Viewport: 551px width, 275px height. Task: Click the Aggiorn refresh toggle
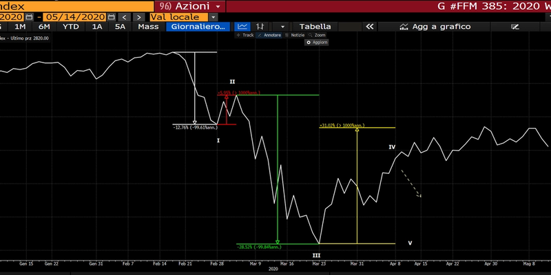[x=317, y=43]
